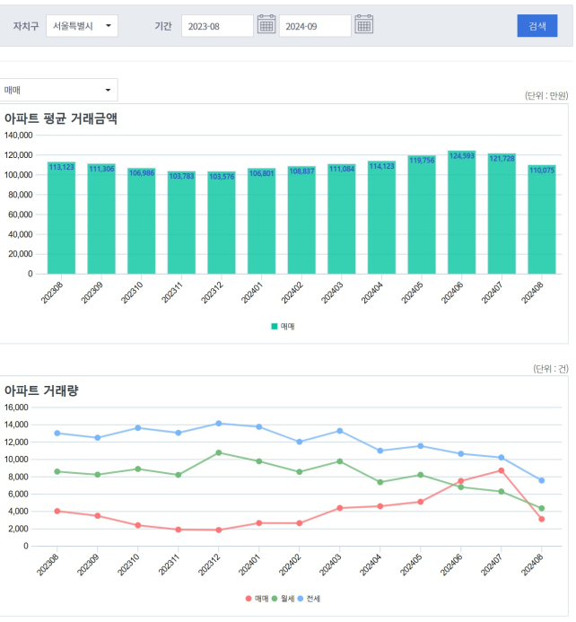Focus the 2023-08 start date field
Image resolution: width=576 pixels, height=622 pixels.
pos(217,26)
